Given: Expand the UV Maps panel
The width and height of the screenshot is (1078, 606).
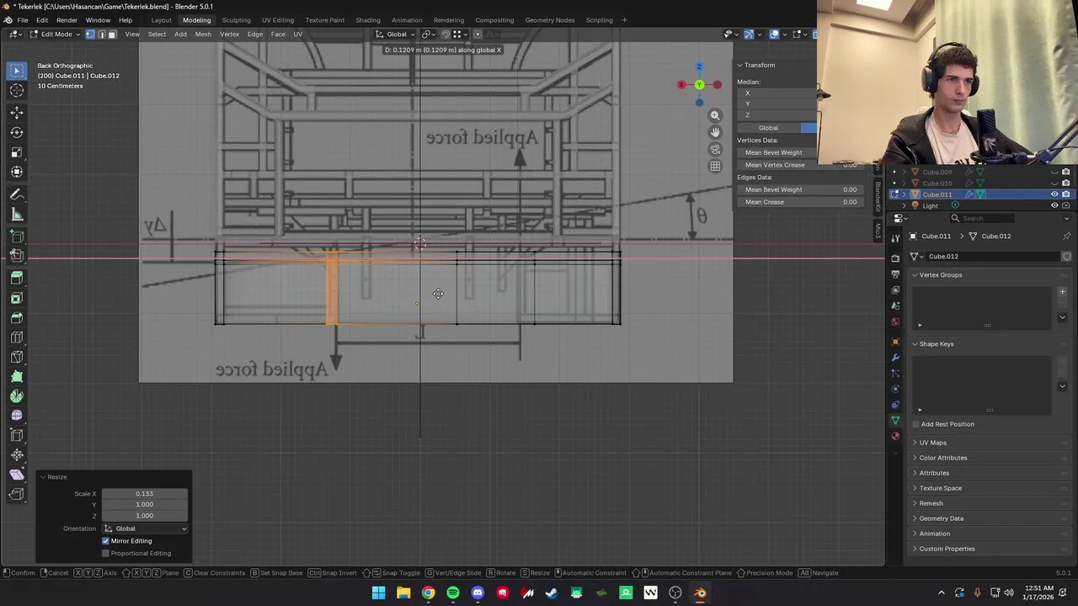Looking at the screenshot, I should point(915,443).
